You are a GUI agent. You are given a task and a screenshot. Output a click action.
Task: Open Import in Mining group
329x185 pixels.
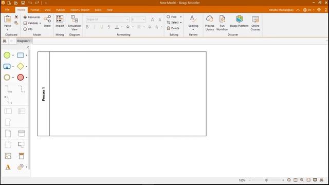click(x=60, y=21)
